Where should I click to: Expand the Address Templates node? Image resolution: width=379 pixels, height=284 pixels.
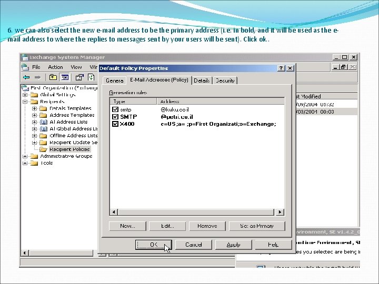point(34,115)
